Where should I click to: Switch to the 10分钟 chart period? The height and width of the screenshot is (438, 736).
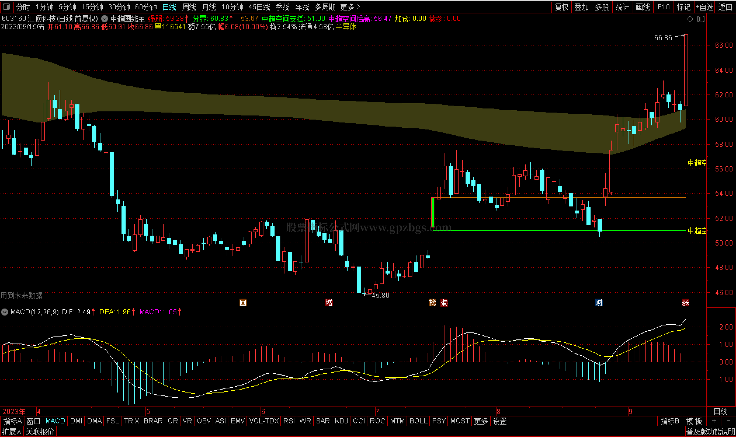click(232, 7)
